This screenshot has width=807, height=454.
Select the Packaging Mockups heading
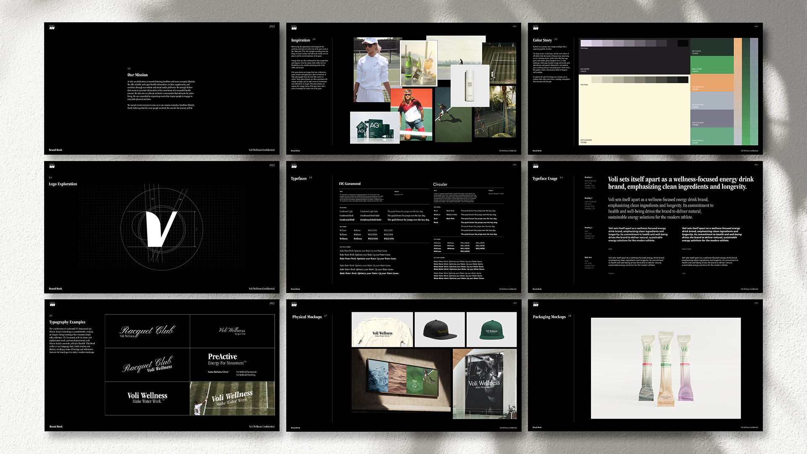(549, 317)
